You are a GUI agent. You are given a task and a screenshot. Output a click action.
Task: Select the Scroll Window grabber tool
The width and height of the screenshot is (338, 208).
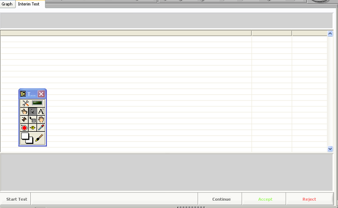pyautogui.click(x=41, y=120)
